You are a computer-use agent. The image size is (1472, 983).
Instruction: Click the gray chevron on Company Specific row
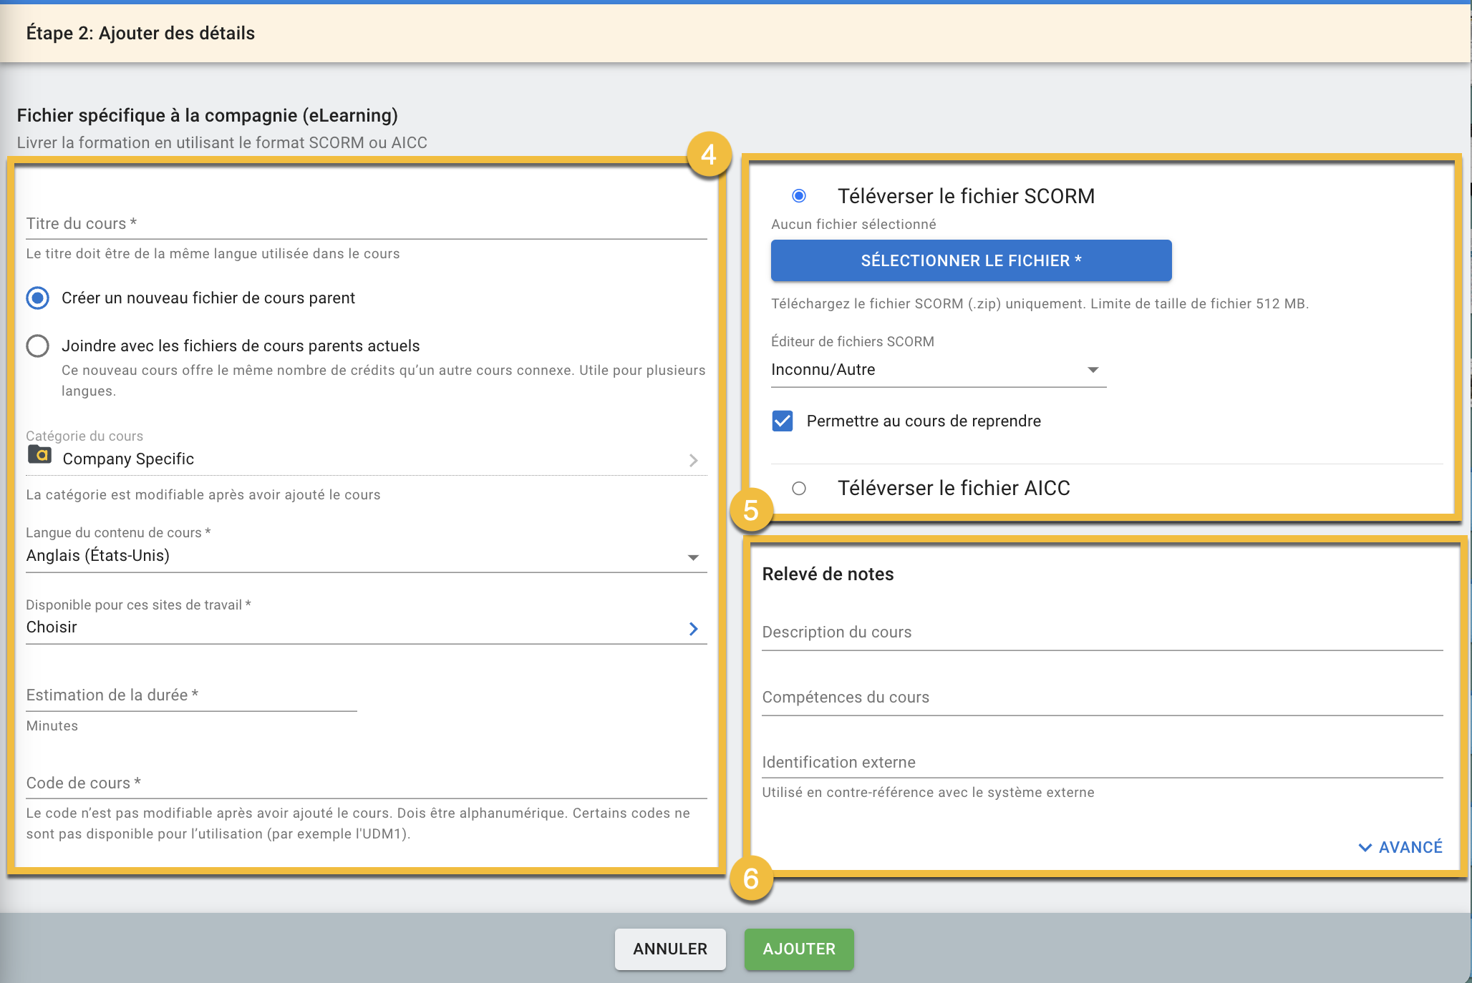tap(693, 460)
